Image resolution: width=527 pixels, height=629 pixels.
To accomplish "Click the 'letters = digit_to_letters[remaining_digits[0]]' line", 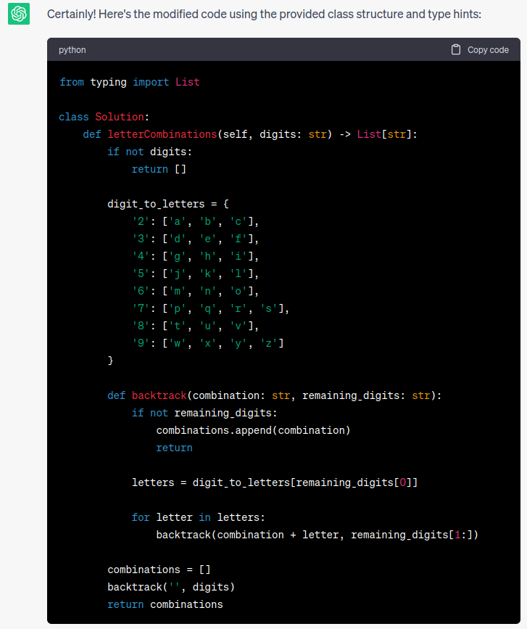I will 275,482.
